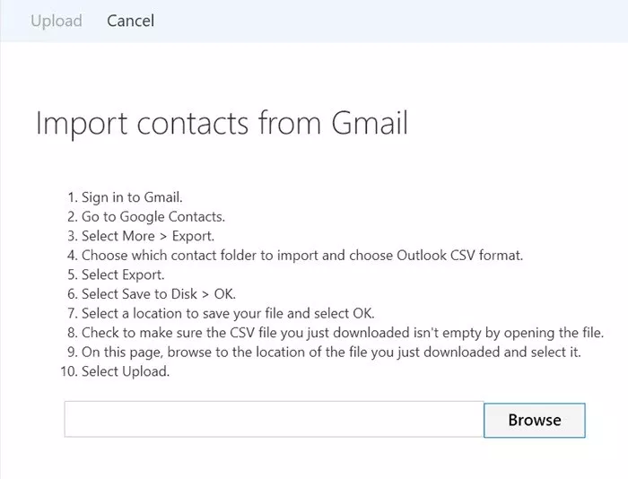Click OK at the end of step 6
The height and width of the screenshot is (479, 628).
tap(224, 294)
